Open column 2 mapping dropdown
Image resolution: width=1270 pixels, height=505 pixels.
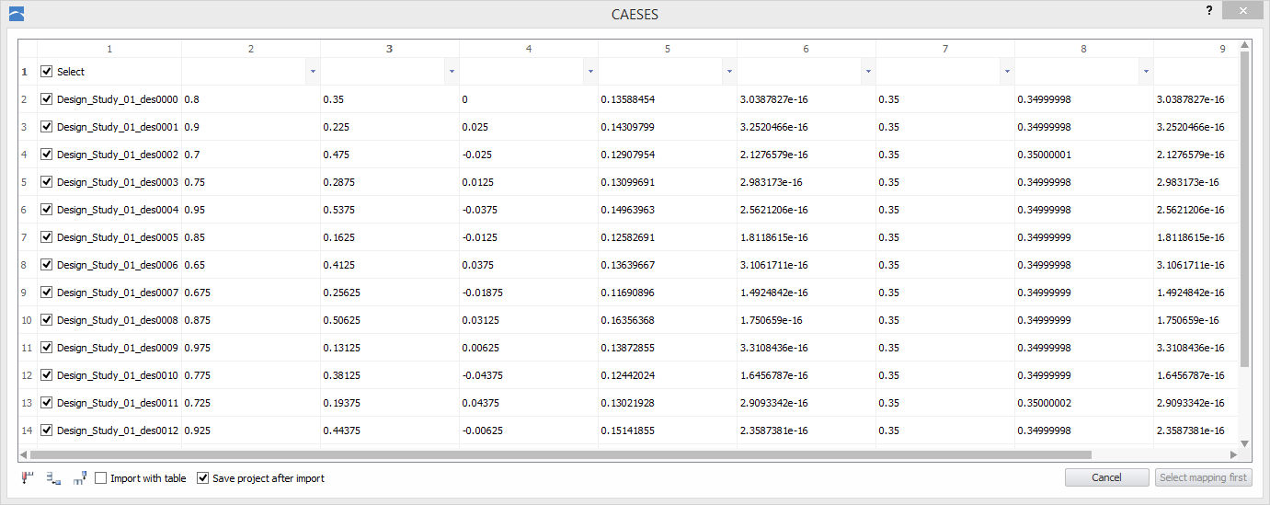coord(313,72)
